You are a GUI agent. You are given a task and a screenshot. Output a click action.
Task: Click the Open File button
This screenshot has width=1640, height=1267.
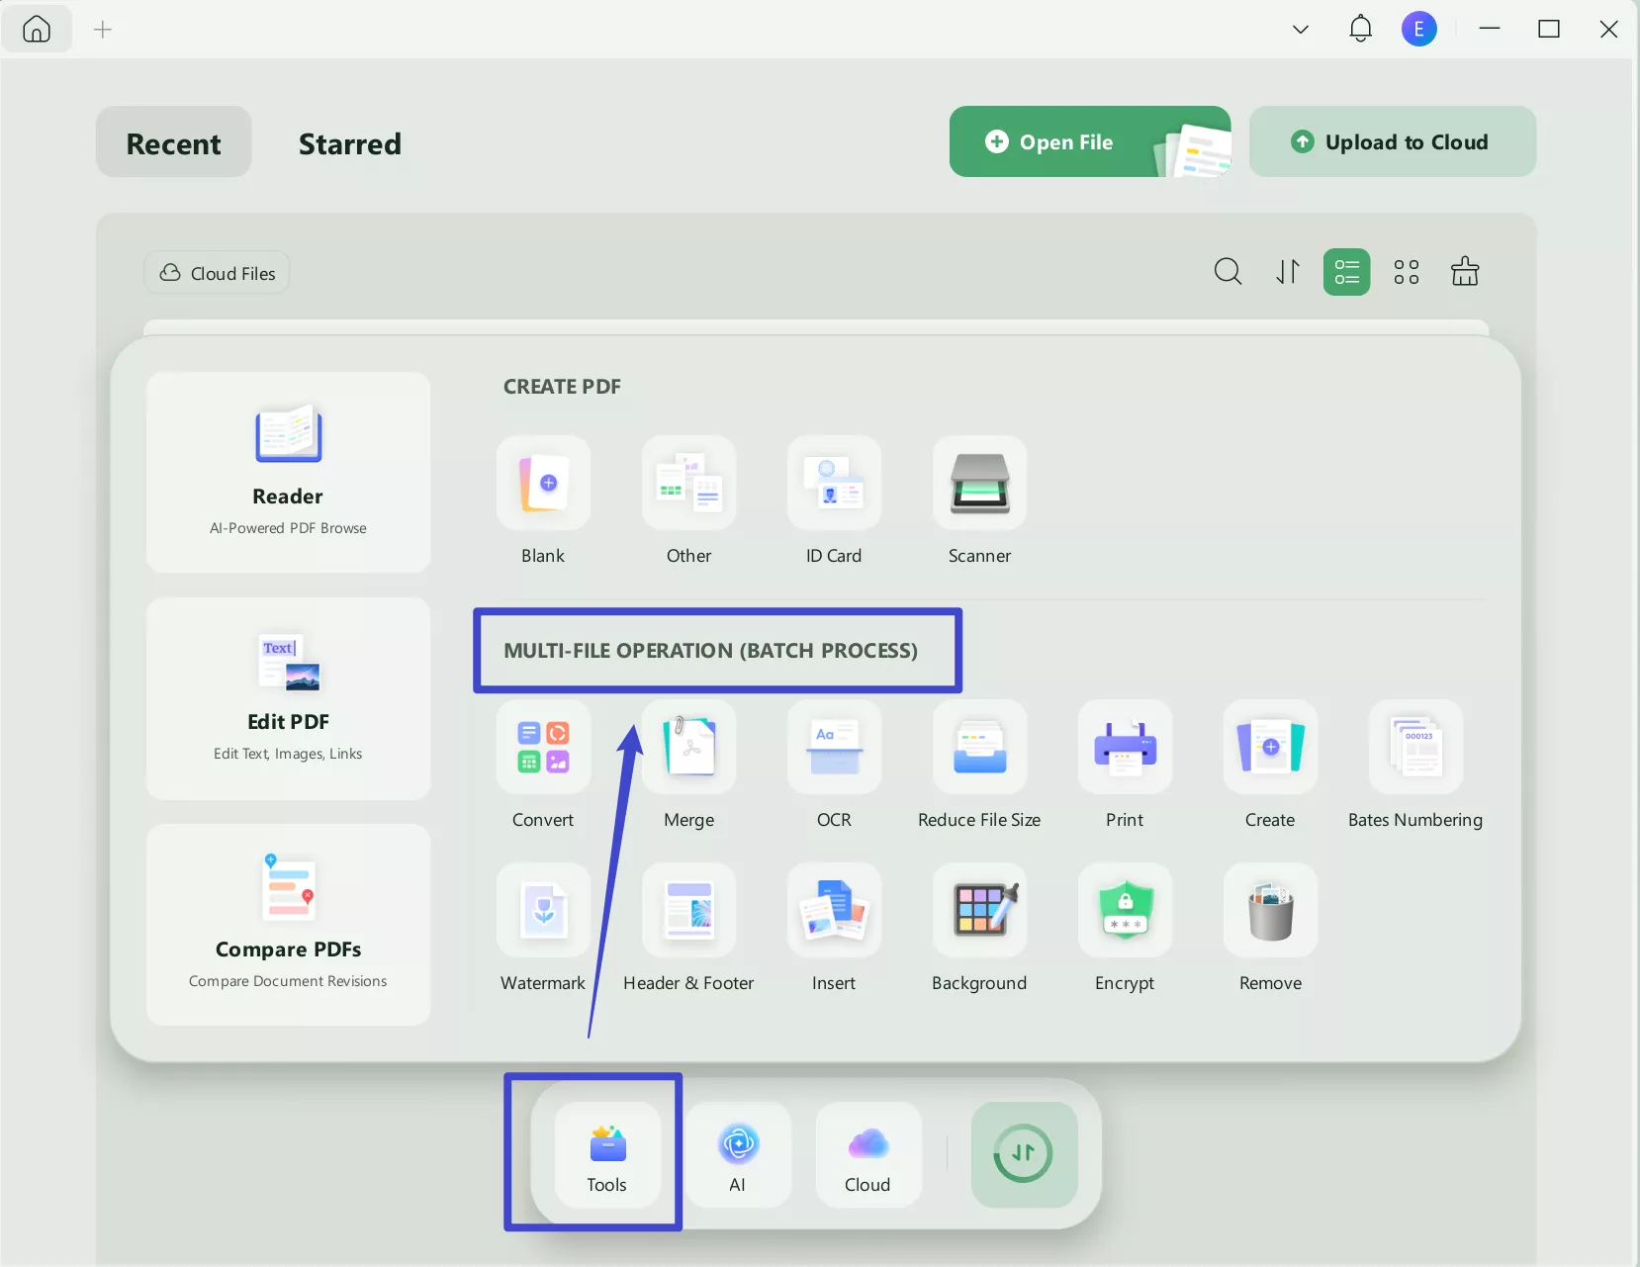[1090, 141]
